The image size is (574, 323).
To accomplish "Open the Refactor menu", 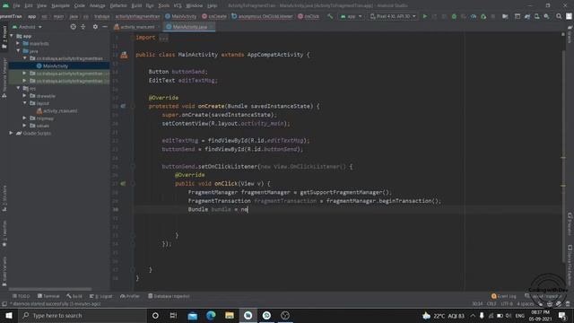I will click(118, 5).
